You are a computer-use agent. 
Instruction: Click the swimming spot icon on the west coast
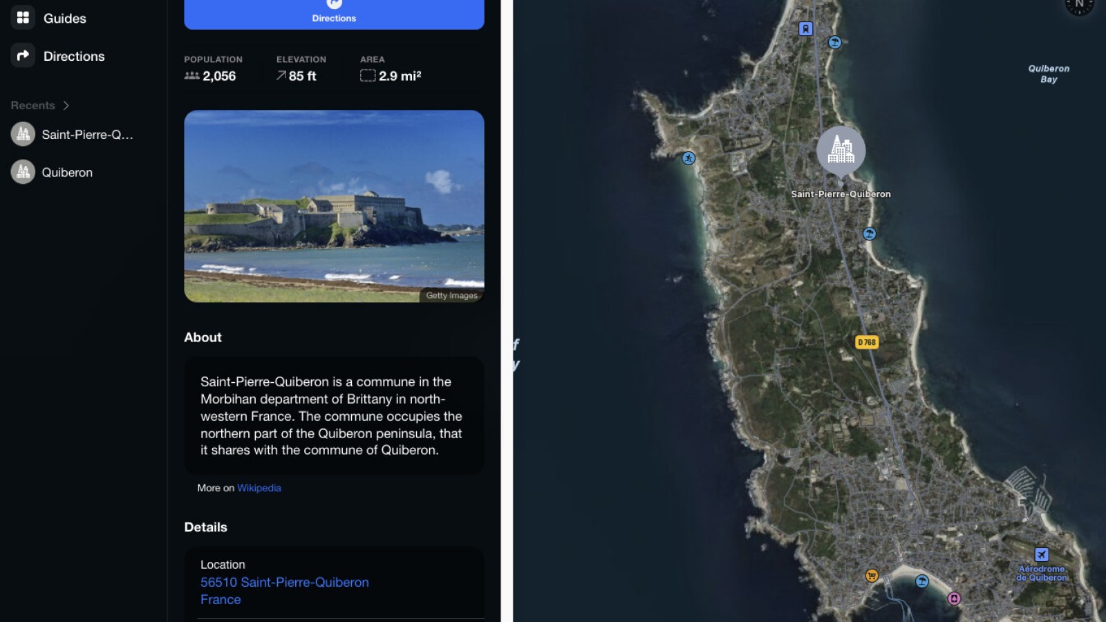[x=688, y=158]
